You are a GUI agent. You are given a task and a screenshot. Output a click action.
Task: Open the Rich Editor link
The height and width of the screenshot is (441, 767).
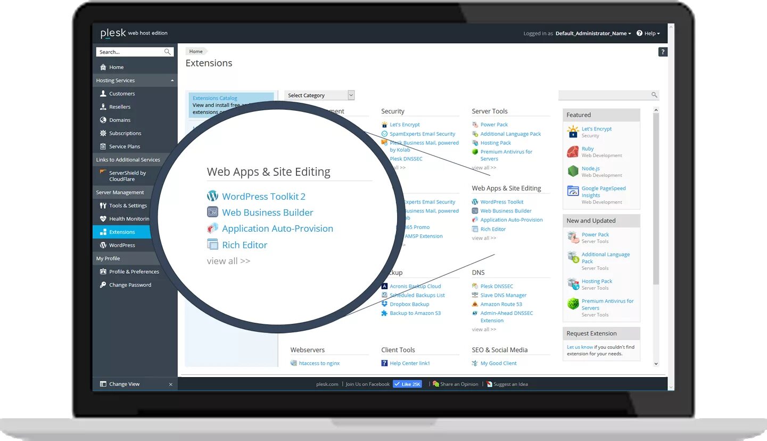pyautogui.click(x=493, y=229)
